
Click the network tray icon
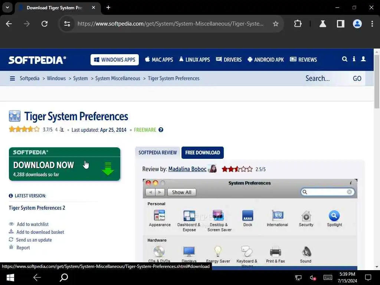298,278
